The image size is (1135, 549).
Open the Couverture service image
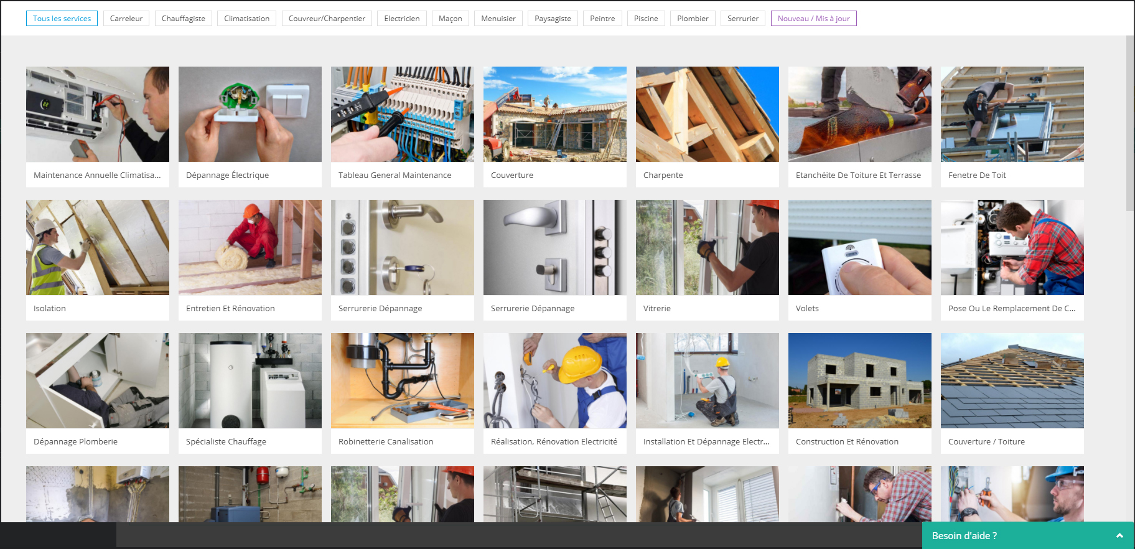(555, 115)
